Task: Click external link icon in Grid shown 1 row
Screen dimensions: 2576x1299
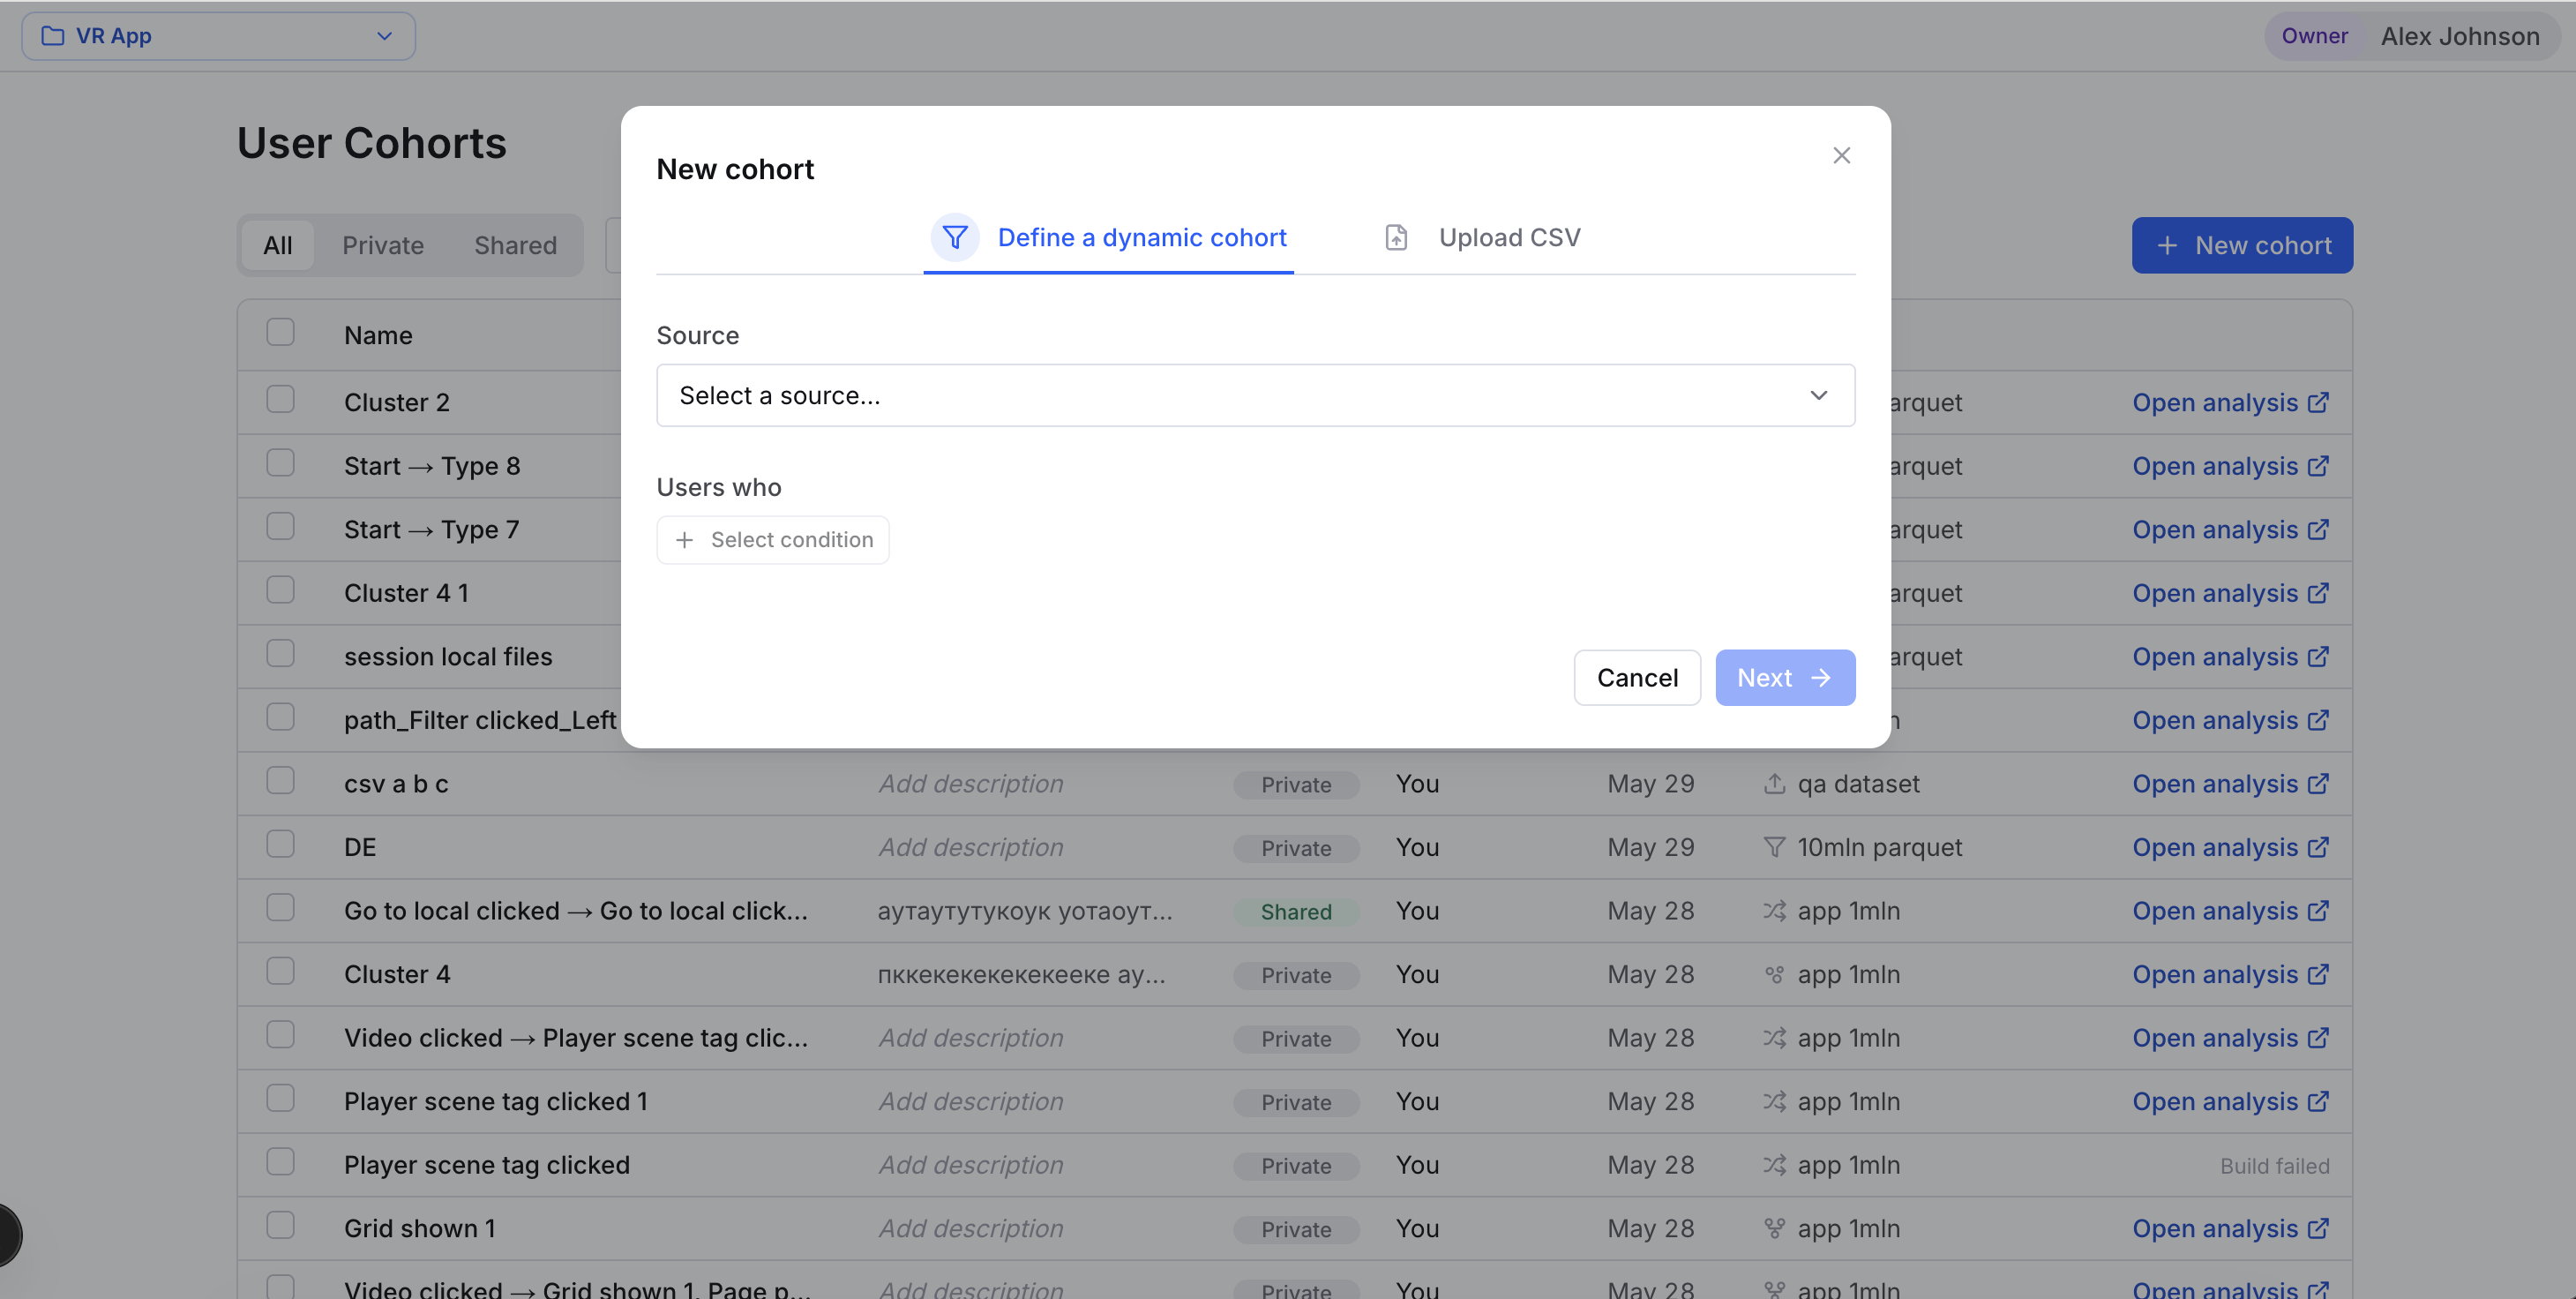Action: point(2318,1228)
